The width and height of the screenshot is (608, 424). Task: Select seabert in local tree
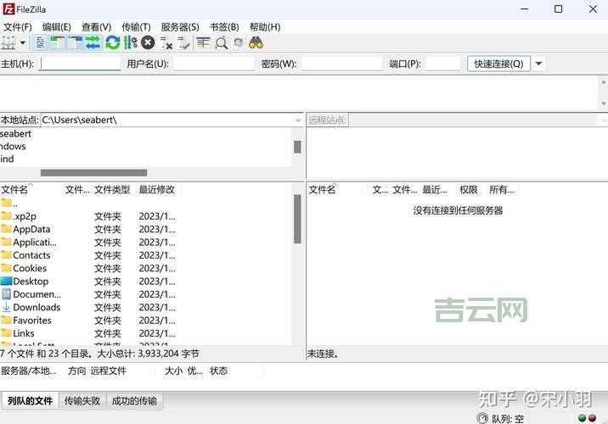point(15,134)
